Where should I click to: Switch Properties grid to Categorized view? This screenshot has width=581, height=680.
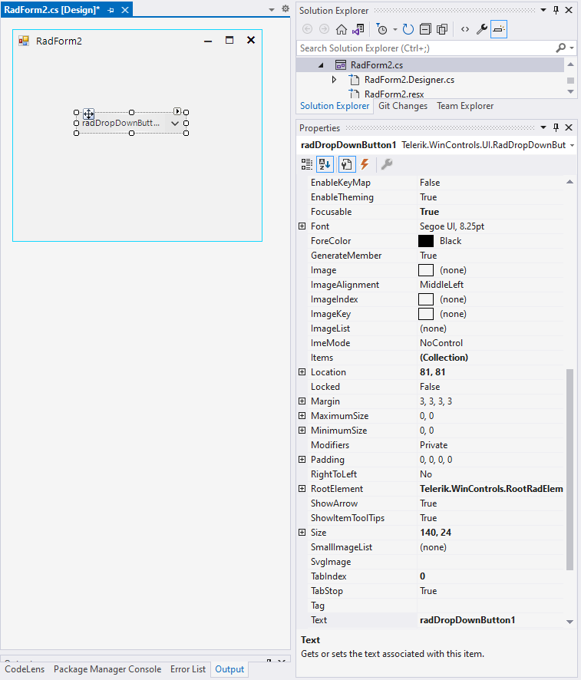pos(306,164)
